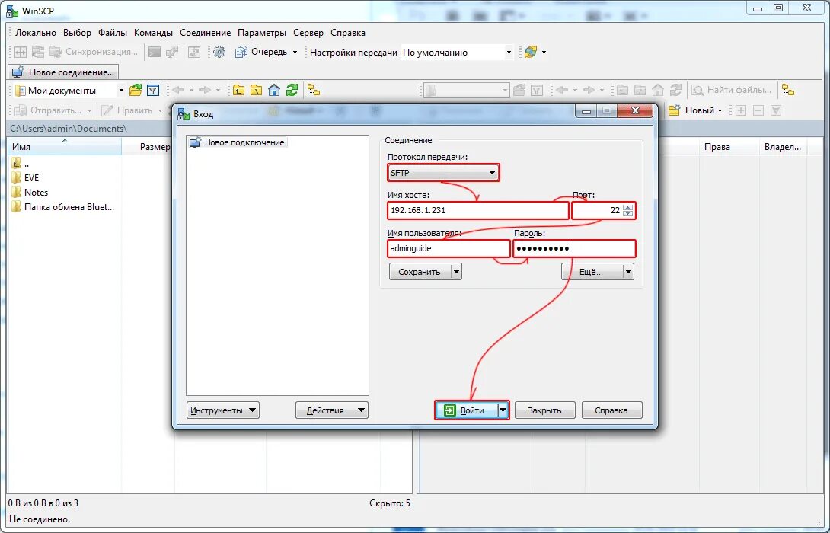Open the Файлы menu
The height and width of the screenshot is (533, 830).
coord(113,32)
